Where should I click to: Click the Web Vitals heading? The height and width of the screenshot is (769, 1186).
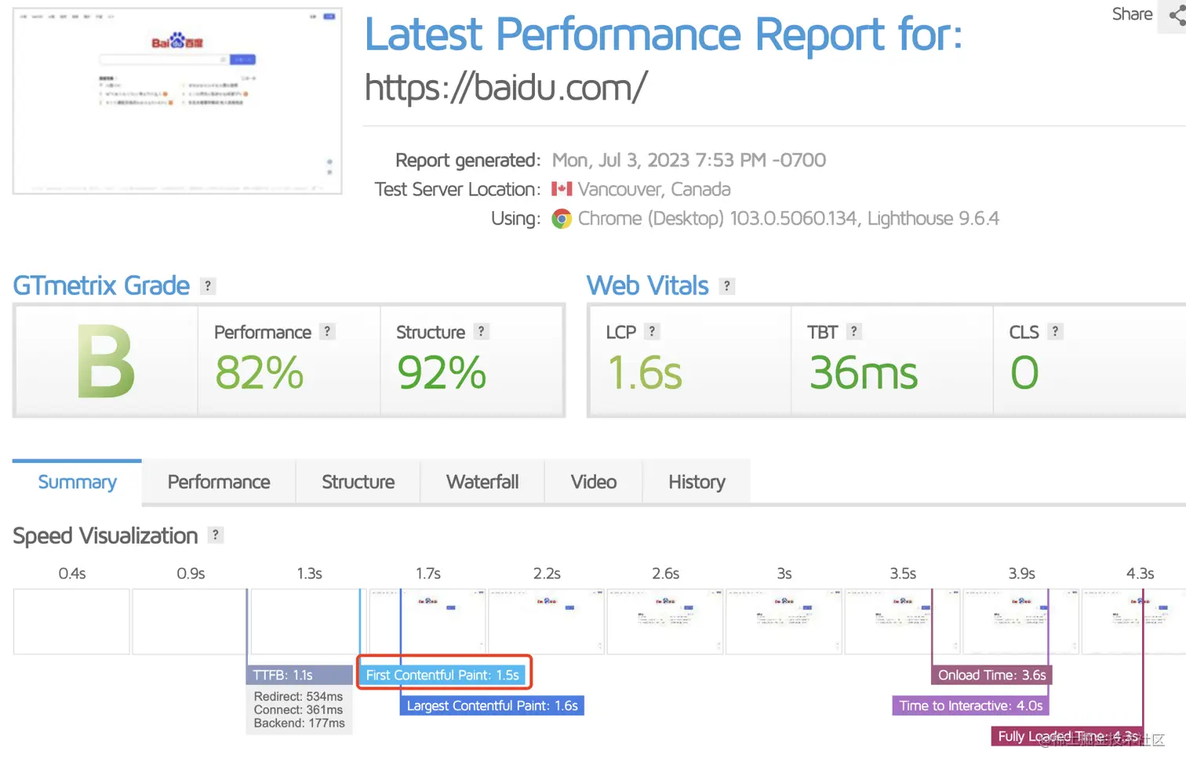pos(648,286)
